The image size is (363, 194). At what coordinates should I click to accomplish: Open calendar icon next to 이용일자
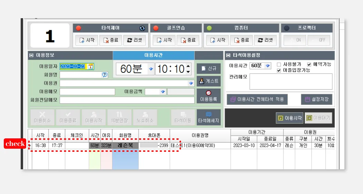(91, 66)
